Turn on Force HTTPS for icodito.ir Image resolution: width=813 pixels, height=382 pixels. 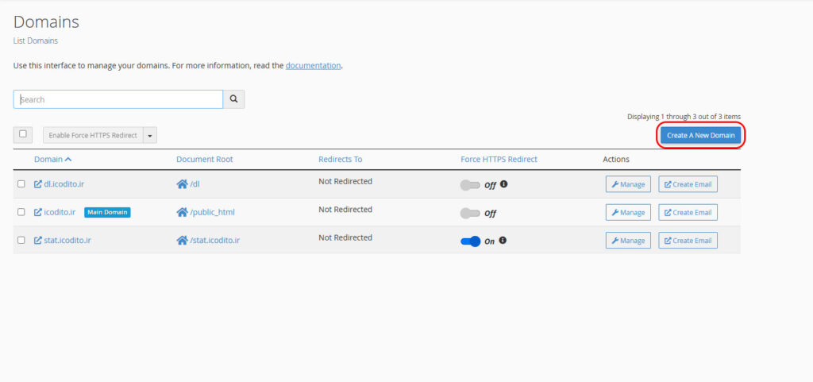point(470,213)
